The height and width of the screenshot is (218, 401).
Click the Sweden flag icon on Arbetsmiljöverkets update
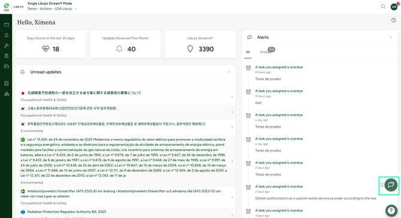click(23, 191)
